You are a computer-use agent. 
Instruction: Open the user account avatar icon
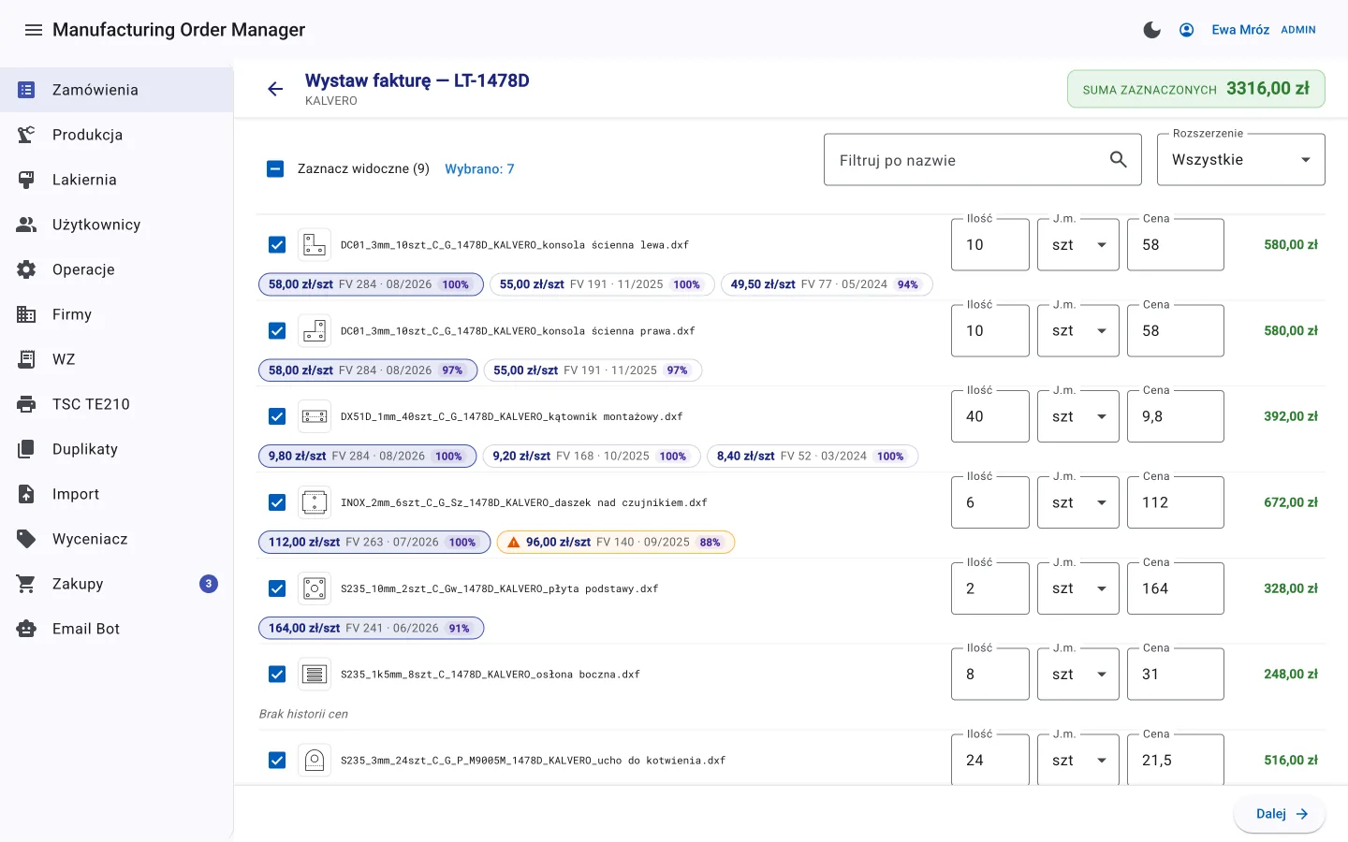(x=1186, y=30)
